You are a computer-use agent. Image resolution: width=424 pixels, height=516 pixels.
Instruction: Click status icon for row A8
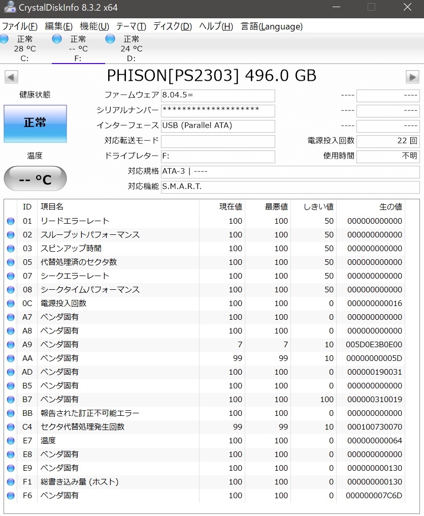click(11, 331)
